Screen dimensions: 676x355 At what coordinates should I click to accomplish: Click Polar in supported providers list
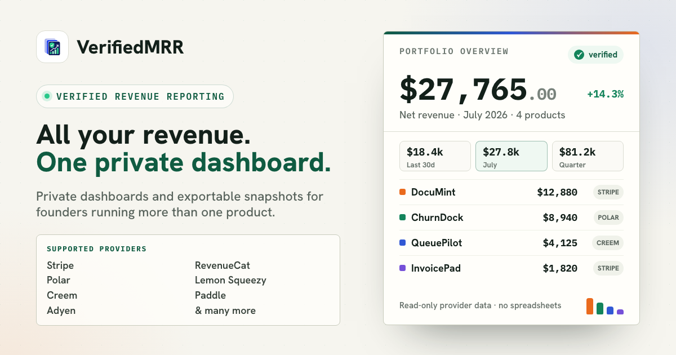pos(59,280)
